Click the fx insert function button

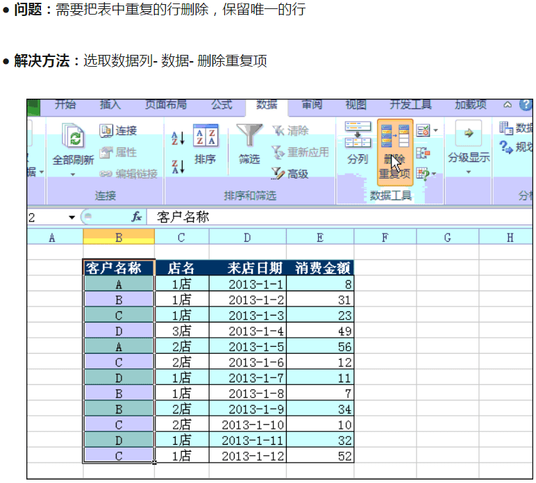coord(137,218)
